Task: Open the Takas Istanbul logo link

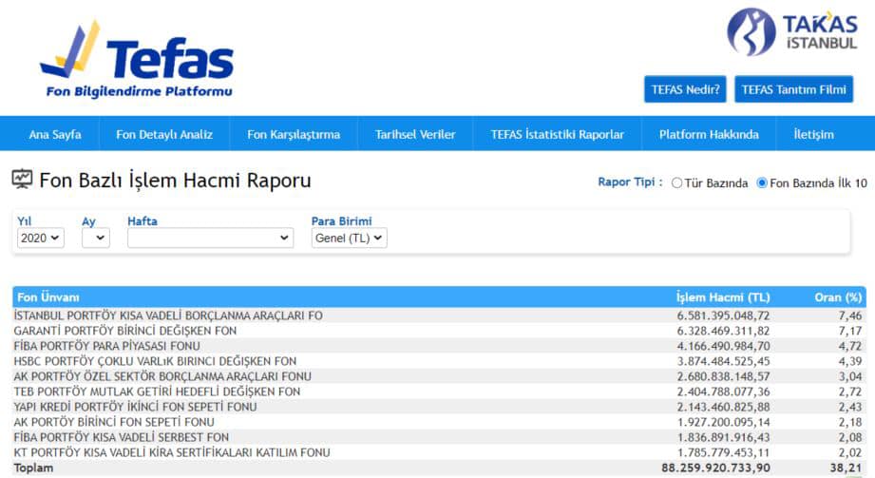Action: [791, 31]
